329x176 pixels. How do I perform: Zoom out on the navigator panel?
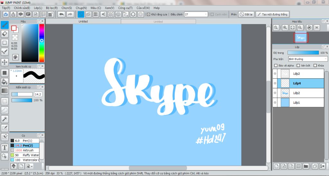pos(300,27)
